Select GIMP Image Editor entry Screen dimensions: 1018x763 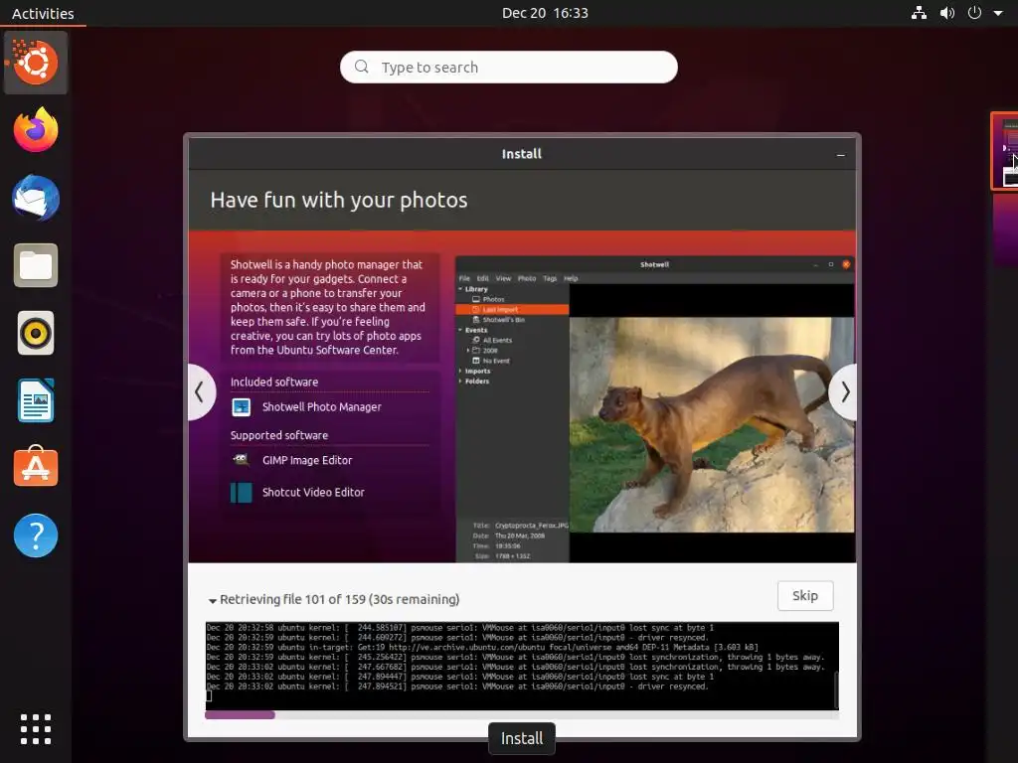[x=307, y=460]
